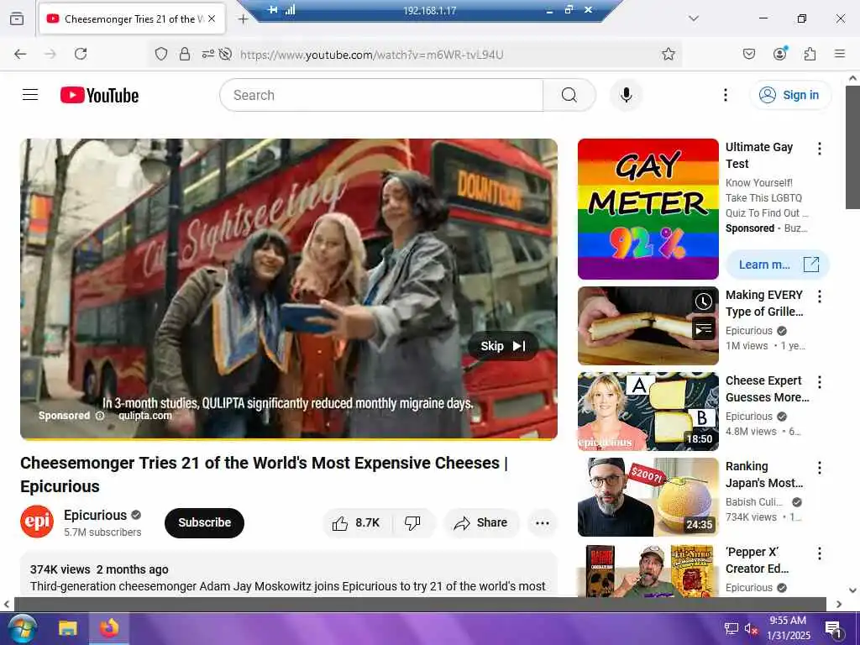Open the tracking protection shield icon
Viewport: 860px width, 645px height.
tap(160, 54)
